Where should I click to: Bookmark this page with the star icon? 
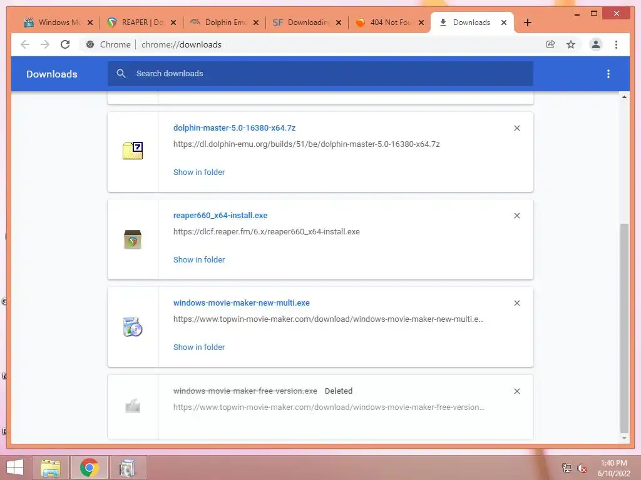[571, 44]
